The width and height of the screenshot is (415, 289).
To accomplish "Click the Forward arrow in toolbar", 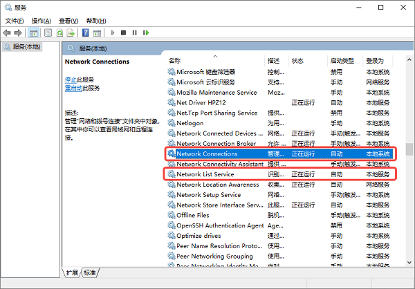I will [x=18, y=32].
